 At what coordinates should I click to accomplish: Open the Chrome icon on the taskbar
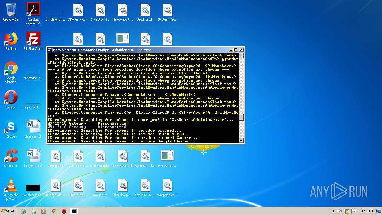point(54,211)
